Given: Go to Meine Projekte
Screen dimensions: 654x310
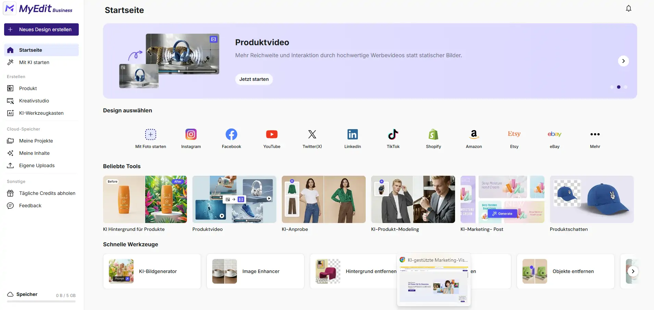Looking at the screenshot, I should click(x=36, y=141).
